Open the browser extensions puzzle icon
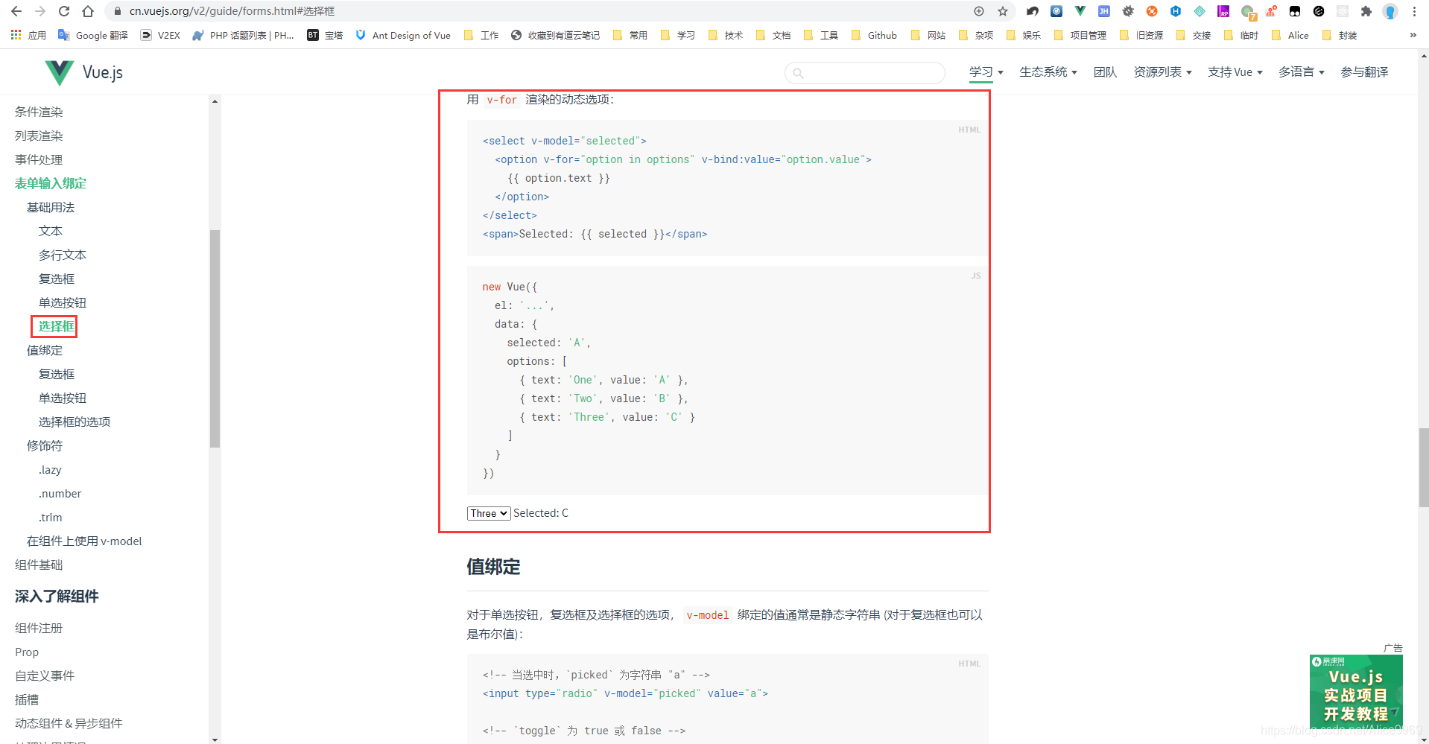 1366,11
